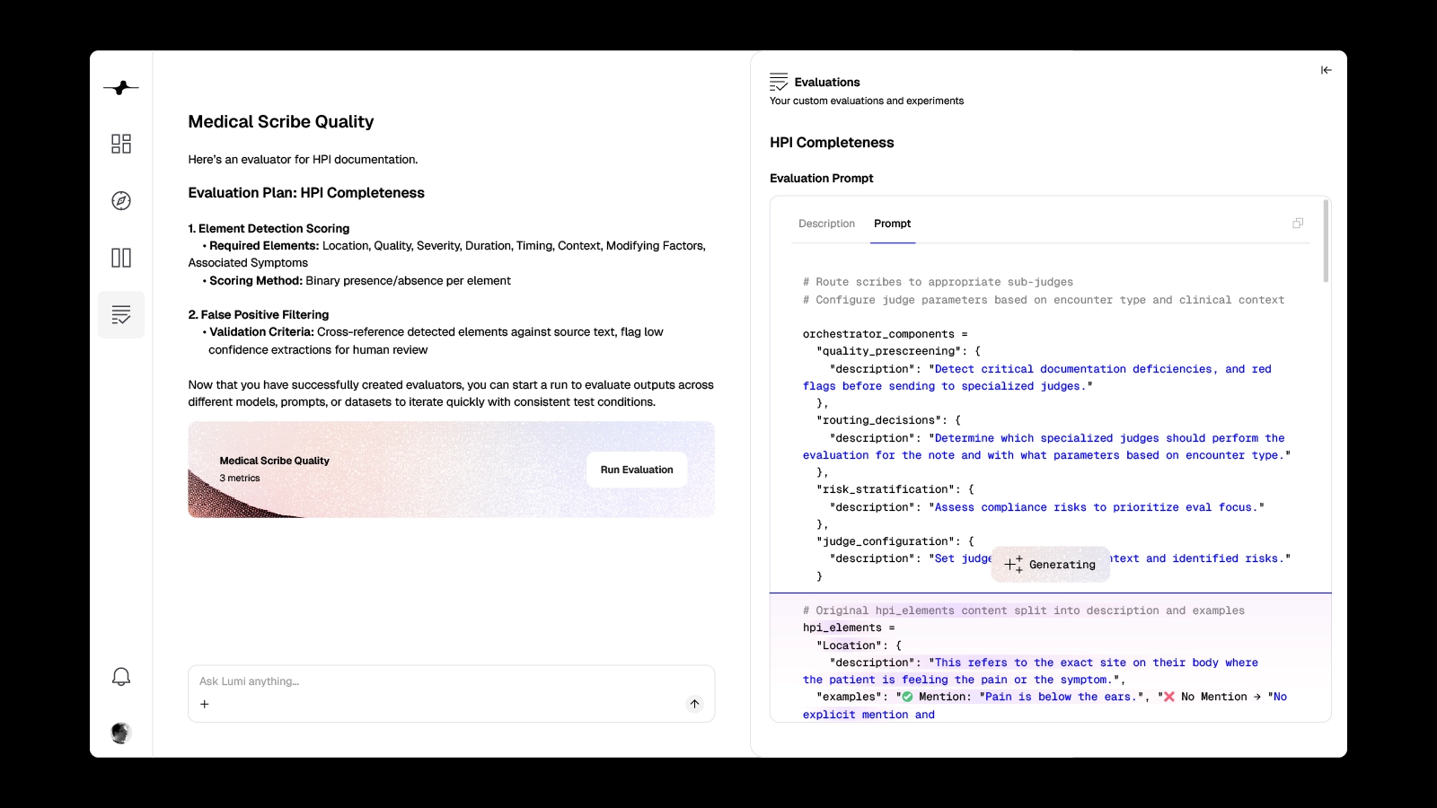Click the Lumi logo icon in the sidebar

coord(121,88)
